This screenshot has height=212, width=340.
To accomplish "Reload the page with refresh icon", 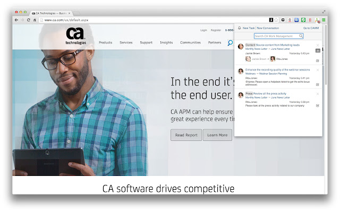I will [28, 20].
